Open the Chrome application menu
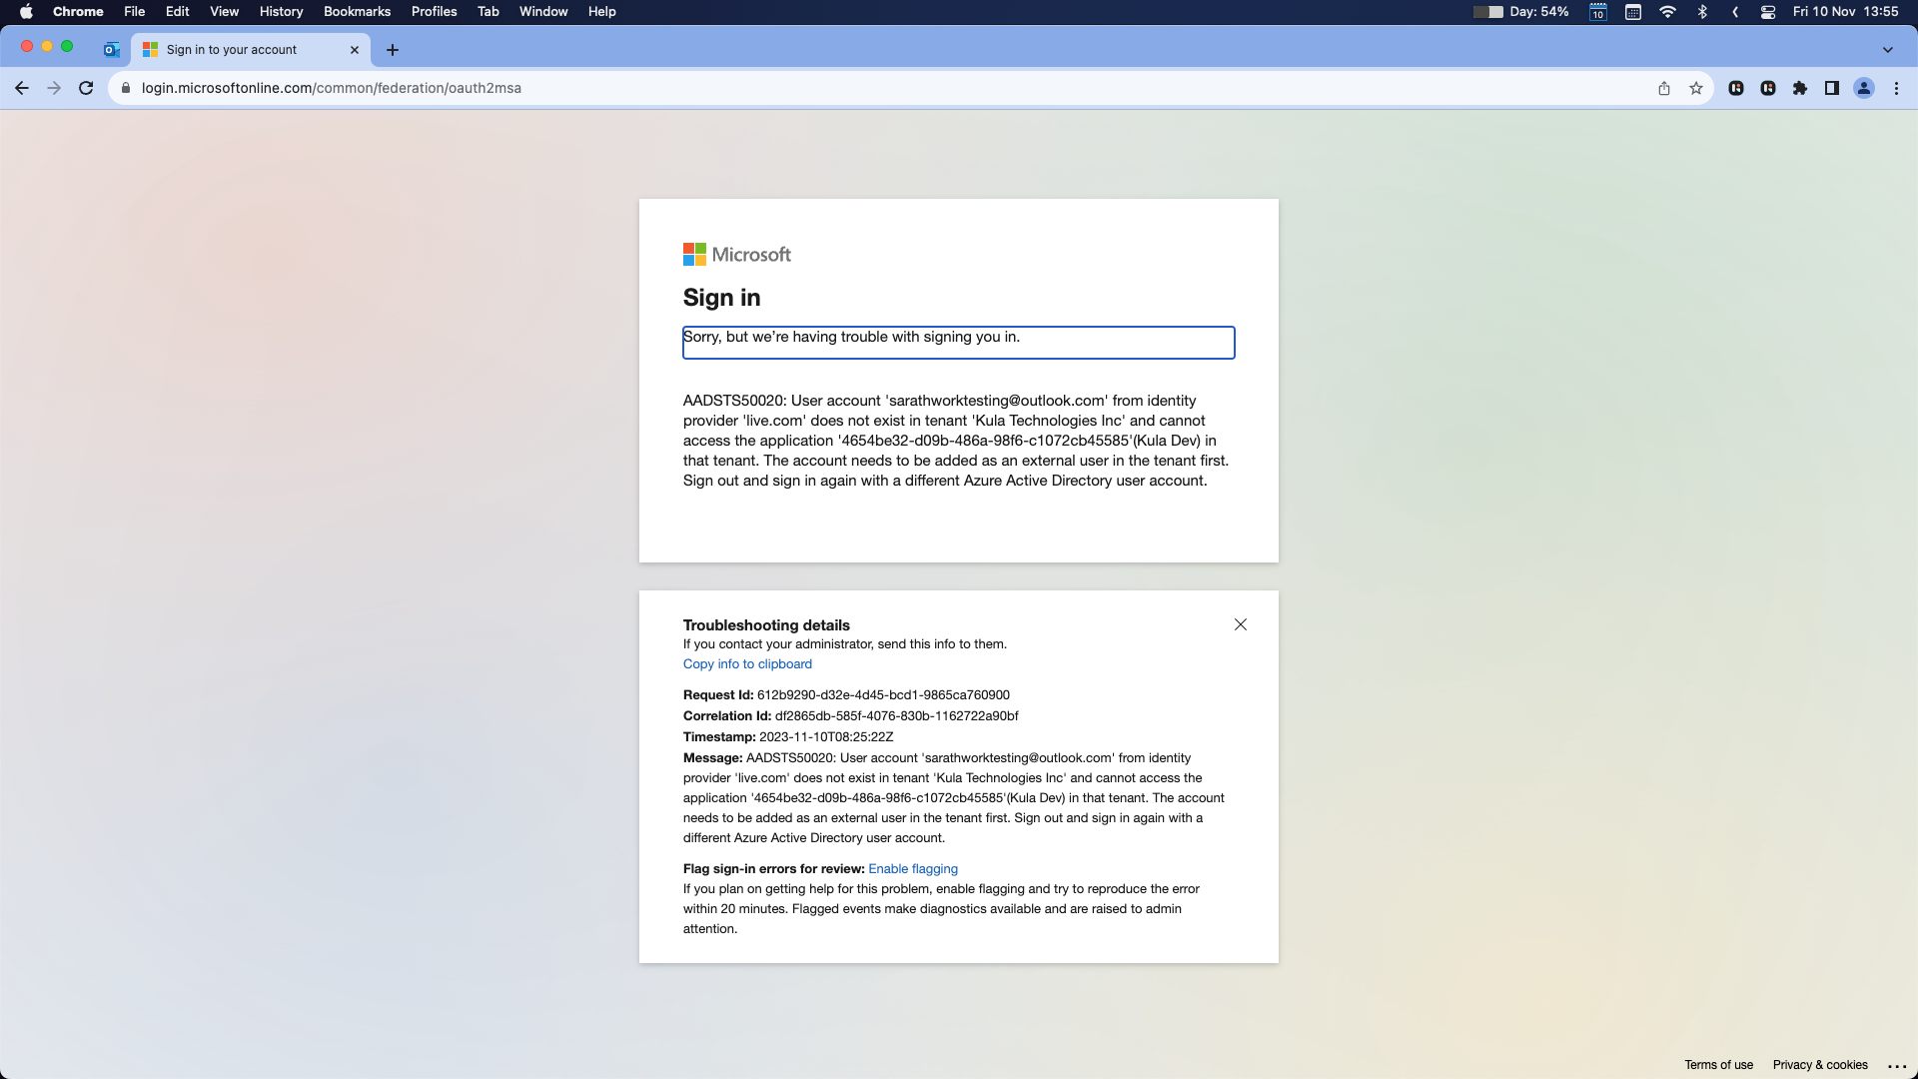The width and height of the screenshot is (1918, 1079). coord(78,12)
